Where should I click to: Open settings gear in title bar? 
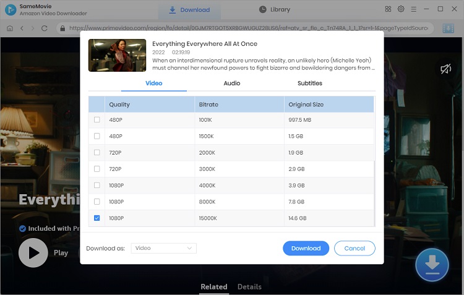coord(401,9)
